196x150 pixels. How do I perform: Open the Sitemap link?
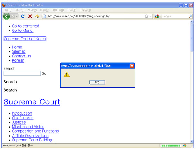(19, 51)
